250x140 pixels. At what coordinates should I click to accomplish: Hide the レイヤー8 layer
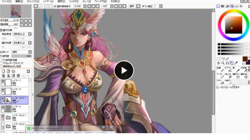[3, 90]
